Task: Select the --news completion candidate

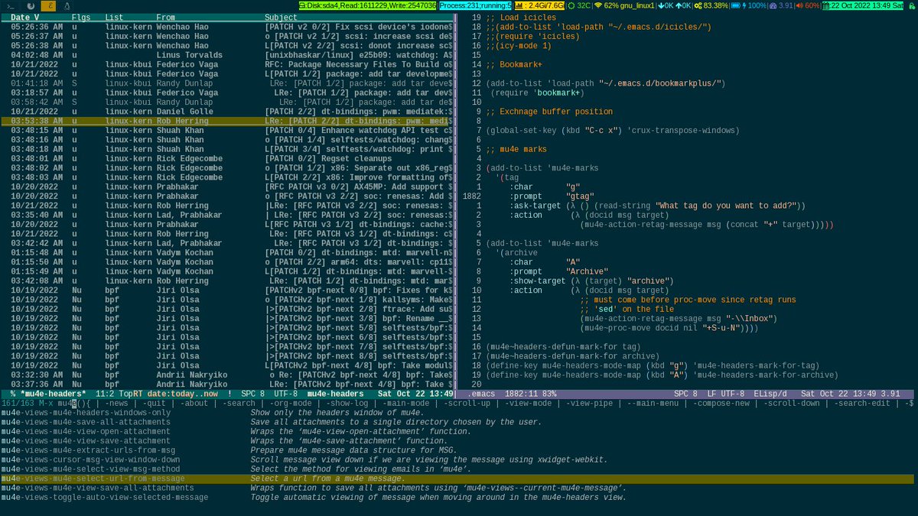Action: 116,403
